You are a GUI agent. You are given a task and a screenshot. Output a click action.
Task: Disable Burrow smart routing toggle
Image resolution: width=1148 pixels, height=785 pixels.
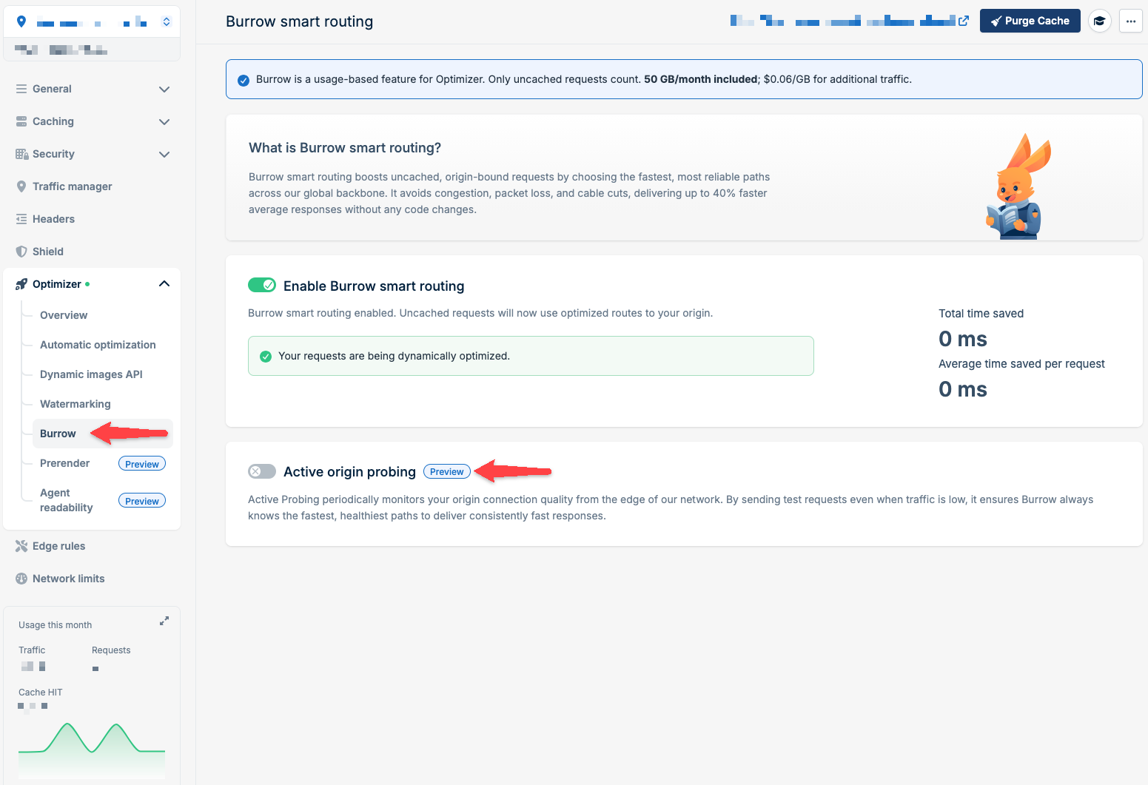tap(262, 285)
